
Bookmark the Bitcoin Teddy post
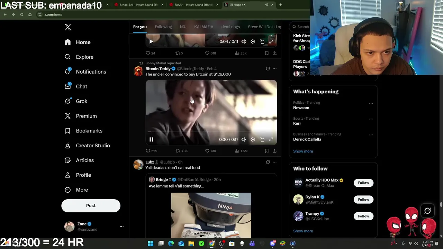pyautogui.click(x=266, y=151)
